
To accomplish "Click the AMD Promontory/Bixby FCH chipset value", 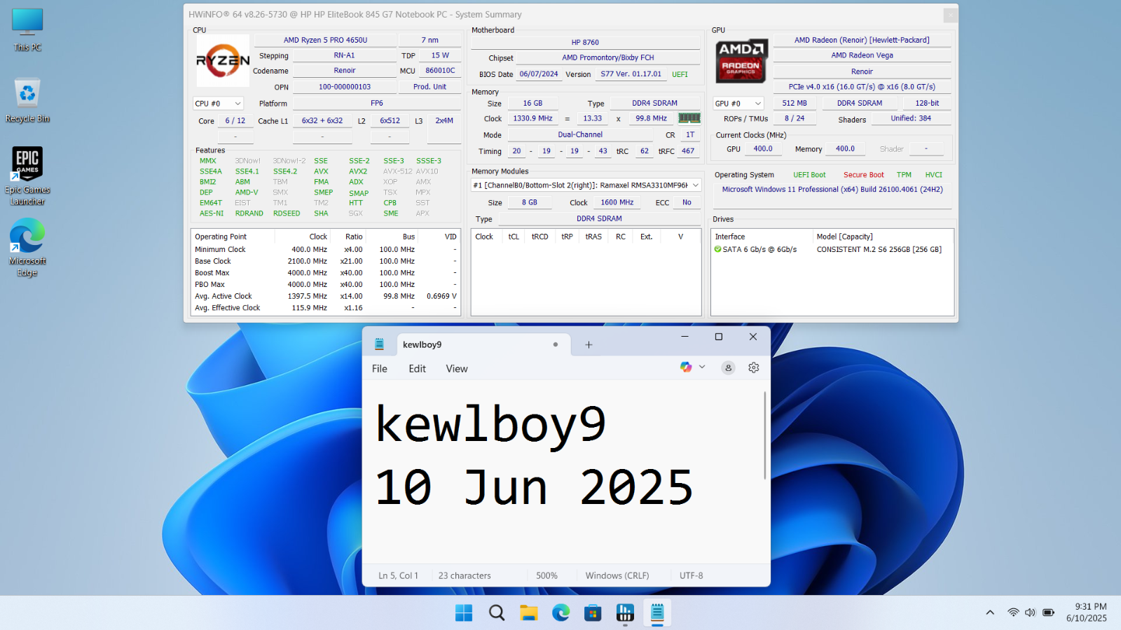I will [607, 57].
